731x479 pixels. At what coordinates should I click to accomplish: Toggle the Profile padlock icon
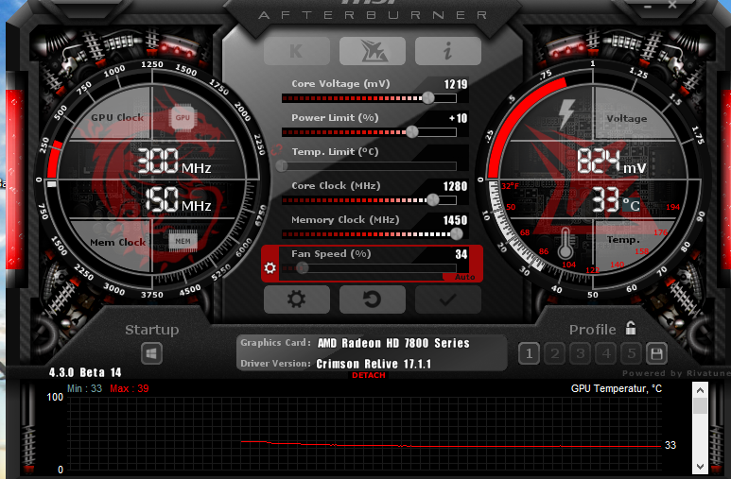pos(631,328)
